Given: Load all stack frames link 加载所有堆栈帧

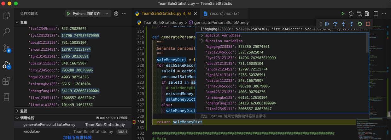Looking at the screenshot, I should (x=77, y=137).
